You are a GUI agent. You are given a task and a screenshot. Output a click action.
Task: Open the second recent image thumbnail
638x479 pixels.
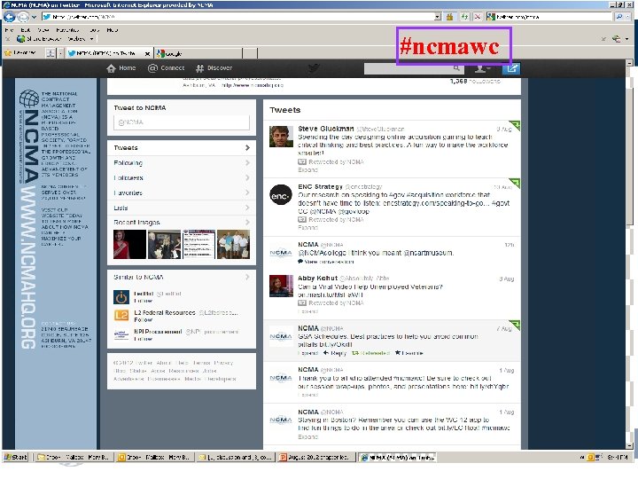tap(164, 245)
